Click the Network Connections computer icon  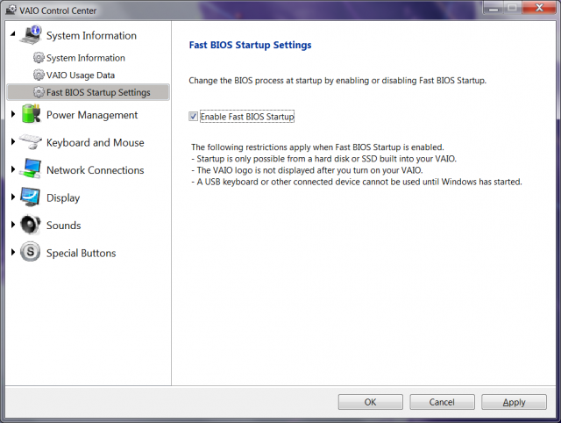(31, 169)
